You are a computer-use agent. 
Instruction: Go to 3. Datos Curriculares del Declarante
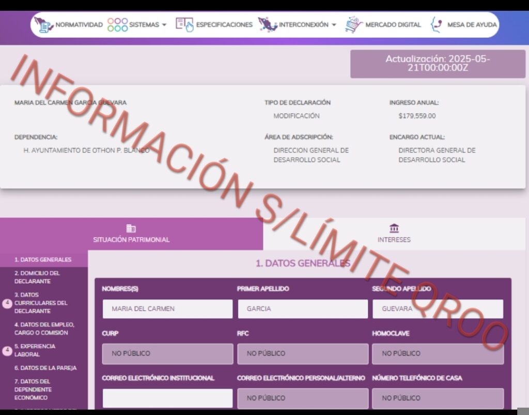pos(41,303)
